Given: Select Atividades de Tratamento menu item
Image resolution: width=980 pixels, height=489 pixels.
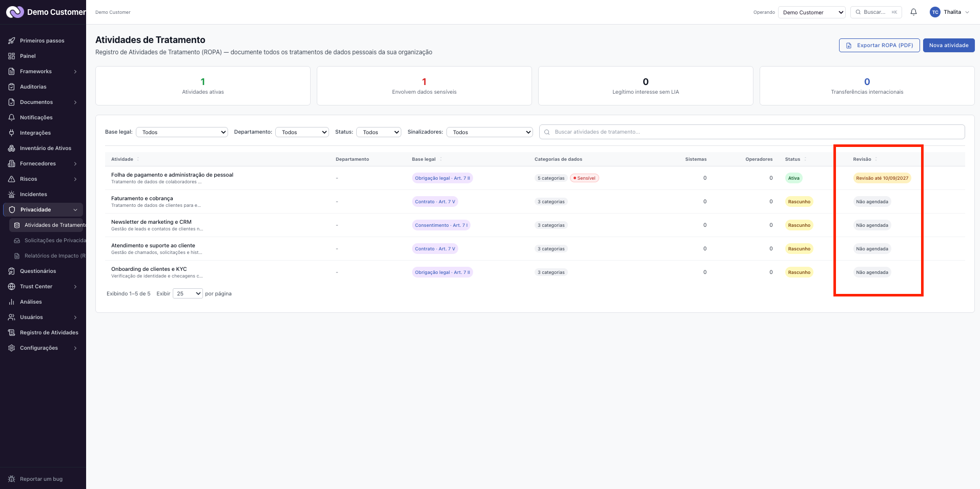Looking at the screenshot, I should pos(47,225).
